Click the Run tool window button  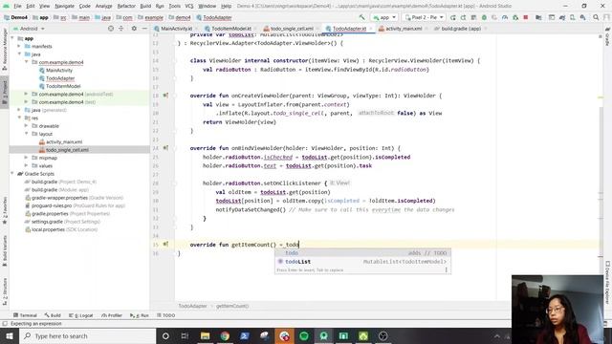tap(140, 315)
